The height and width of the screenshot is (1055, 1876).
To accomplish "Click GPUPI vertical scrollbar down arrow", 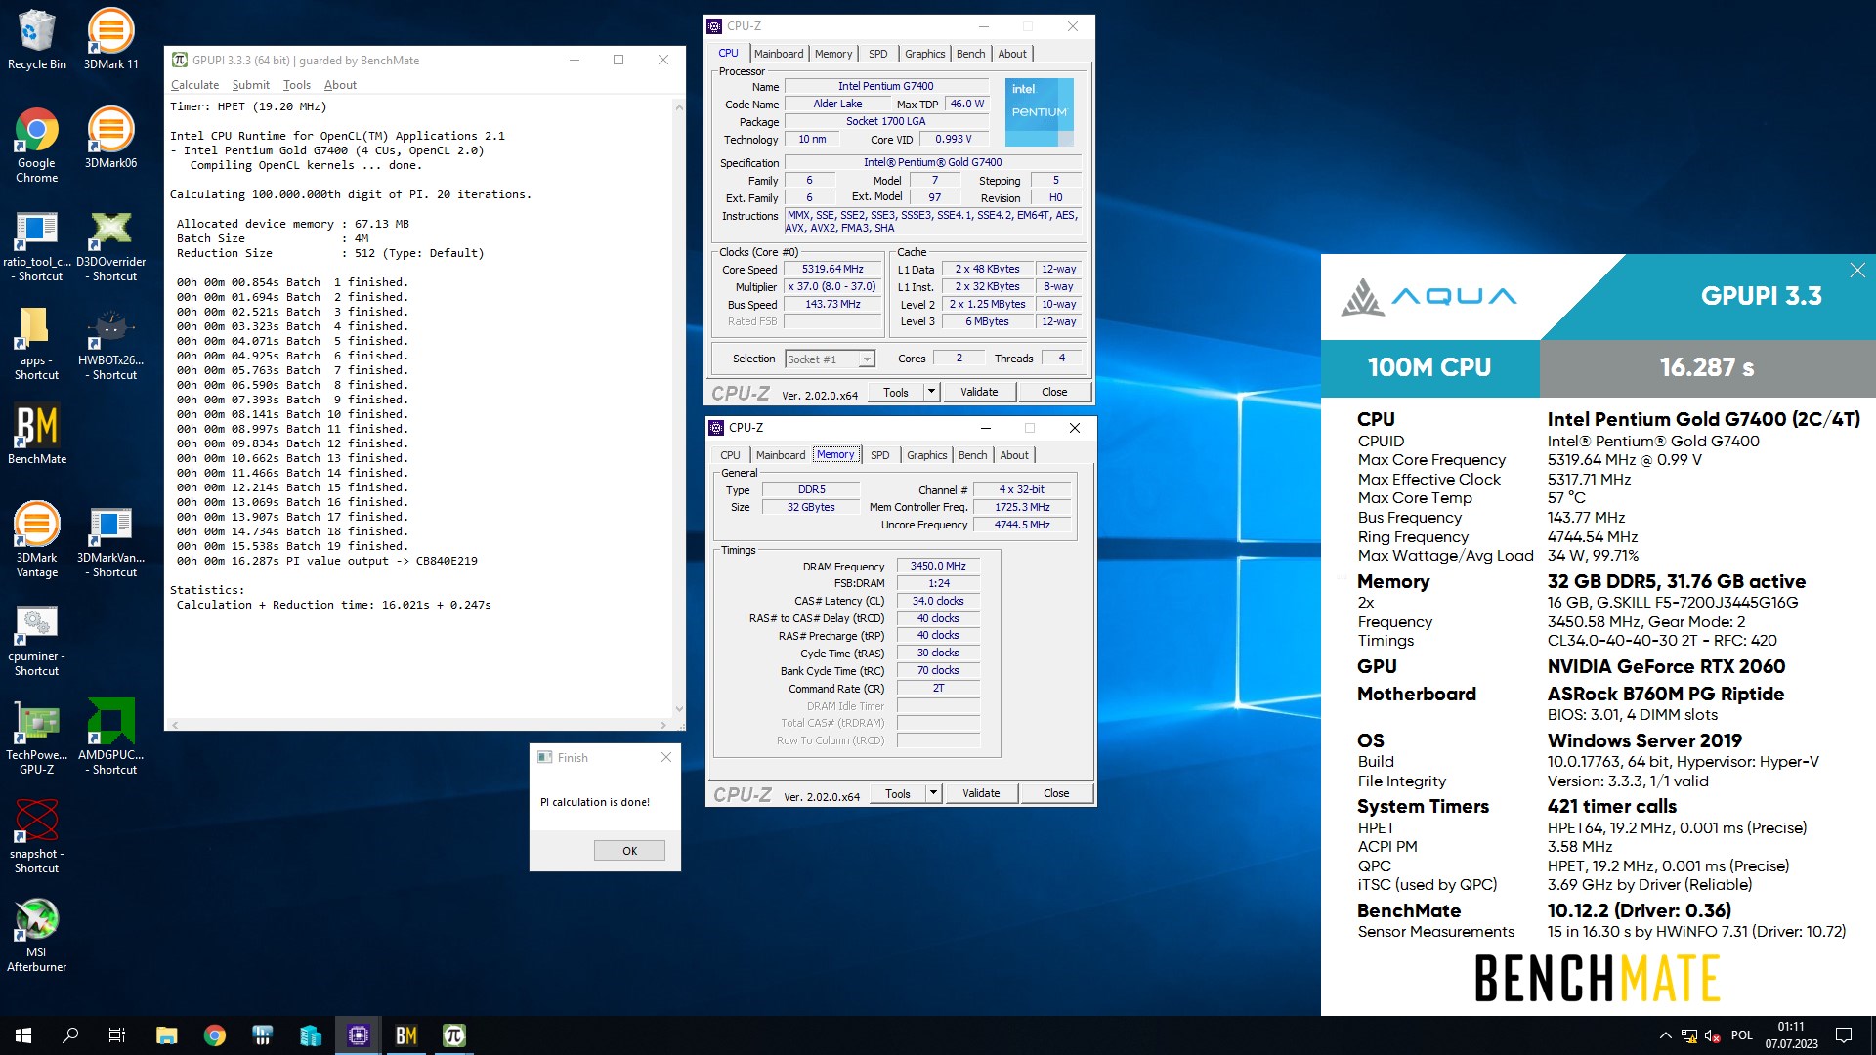I will (x=679, y=710).
